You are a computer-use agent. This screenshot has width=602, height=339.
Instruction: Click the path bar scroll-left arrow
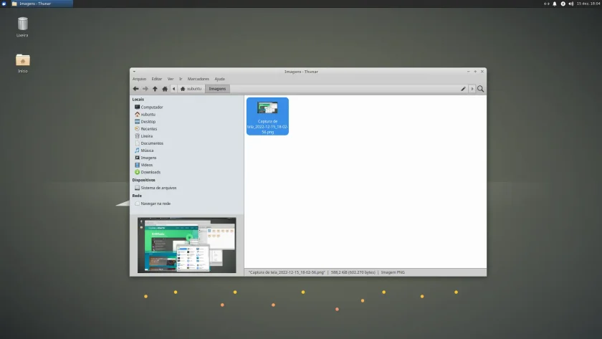click(174, 89)
